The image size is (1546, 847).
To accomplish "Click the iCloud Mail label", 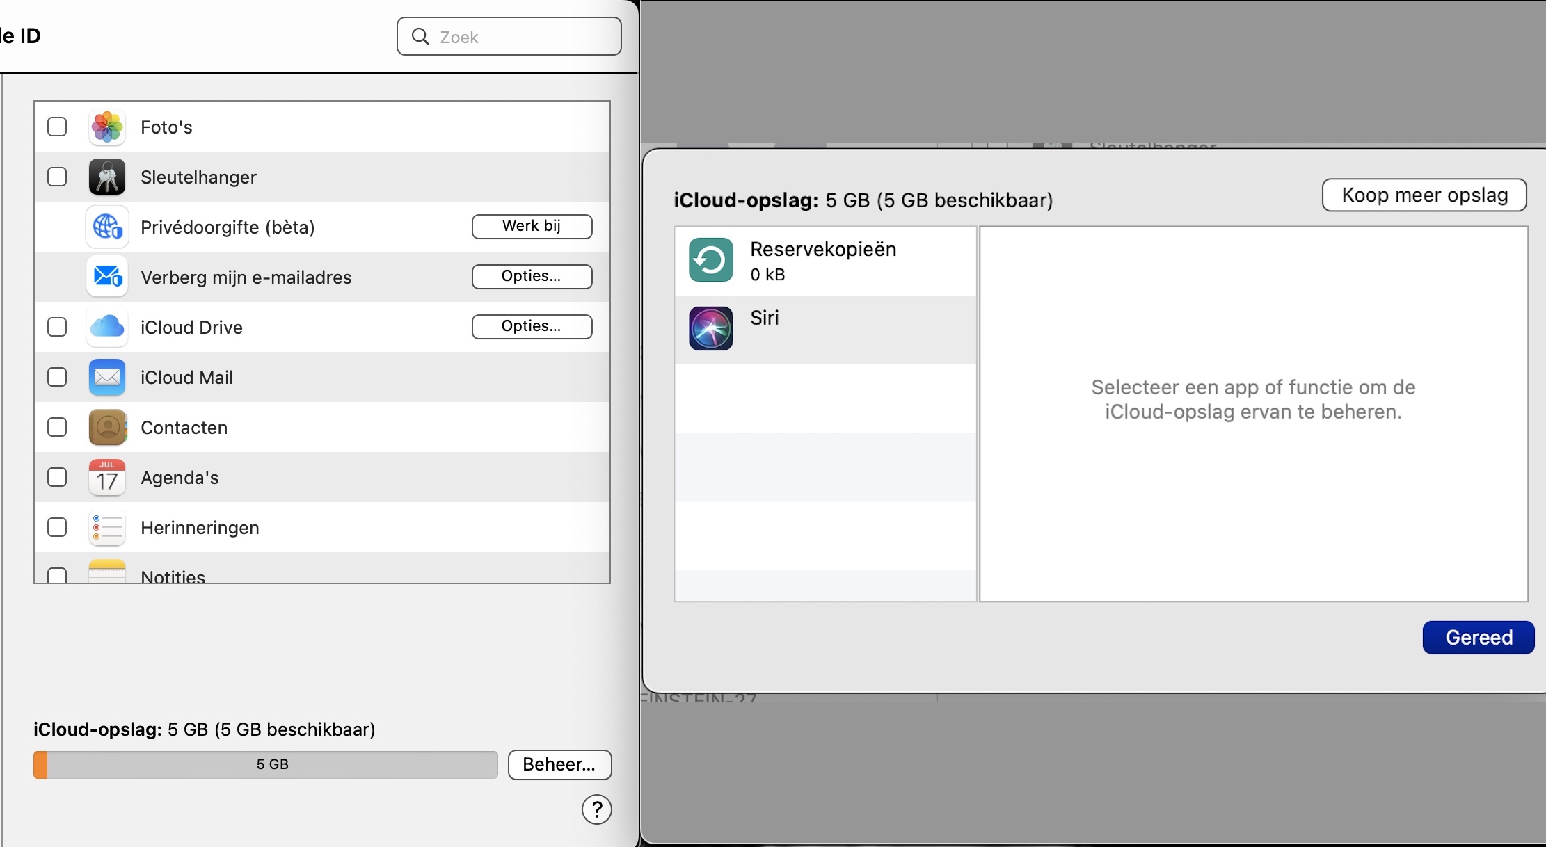I will [186, 378].
